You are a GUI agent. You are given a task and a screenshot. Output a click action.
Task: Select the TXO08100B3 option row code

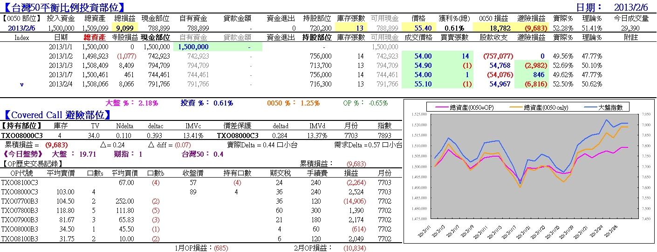(20, 238)
